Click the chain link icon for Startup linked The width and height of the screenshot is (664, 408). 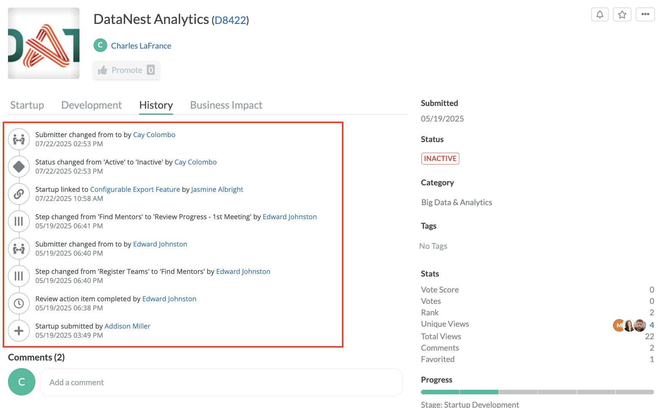(19, 194)
